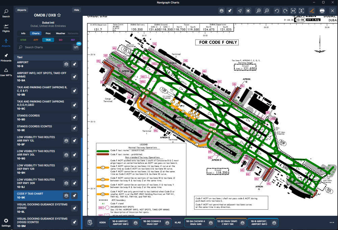
Task: Toggle chart brightness with the sun icon
Action: [248, 11]
